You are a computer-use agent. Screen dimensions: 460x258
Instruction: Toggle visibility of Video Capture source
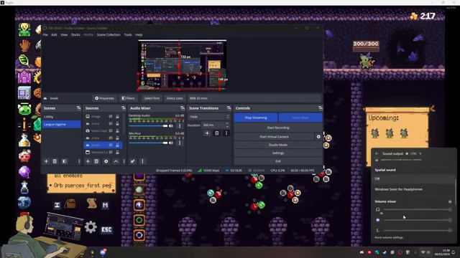tap(111, 130)
